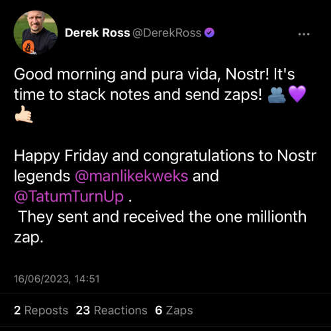
Task: Click the ostrich emoji in post
Action: 277,95
